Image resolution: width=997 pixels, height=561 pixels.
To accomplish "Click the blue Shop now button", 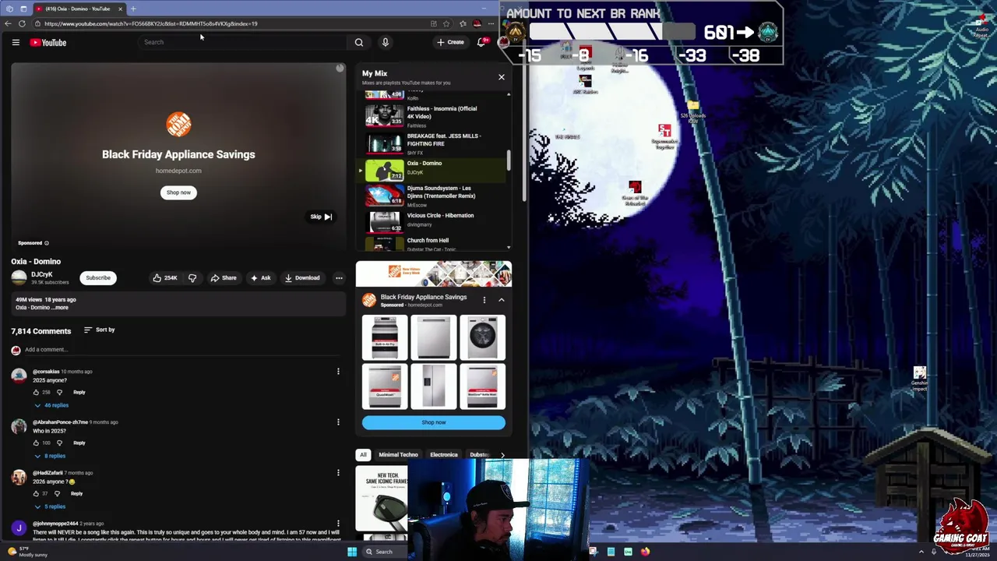I will [434, 422].
